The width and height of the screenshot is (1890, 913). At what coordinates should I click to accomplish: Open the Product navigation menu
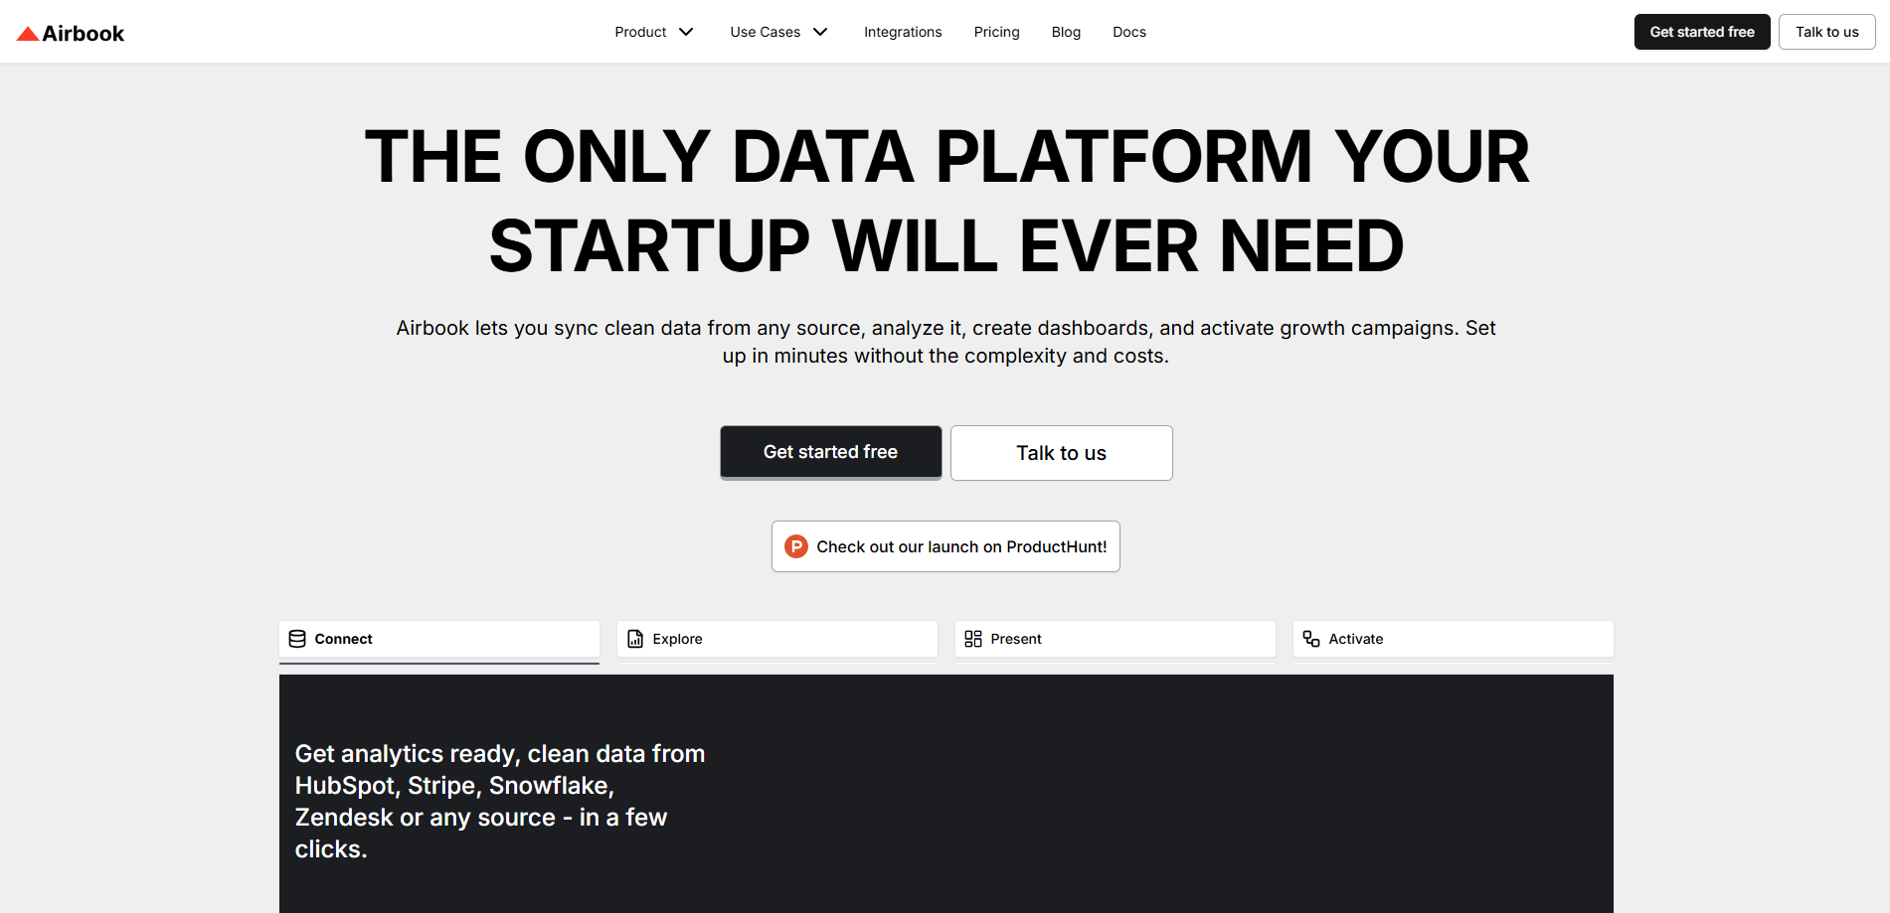pyautogui.click(x=641, y=32)
